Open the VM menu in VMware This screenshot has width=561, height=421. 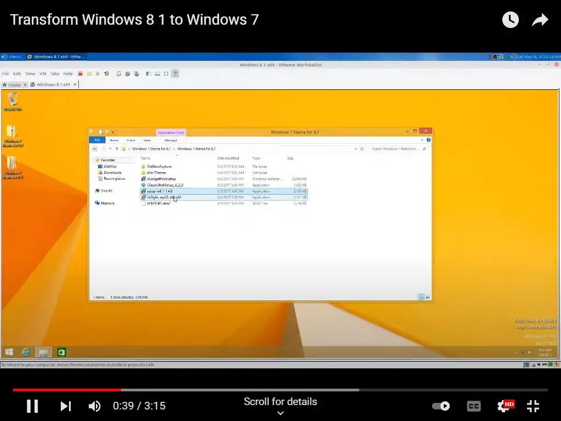click(43, 74)
